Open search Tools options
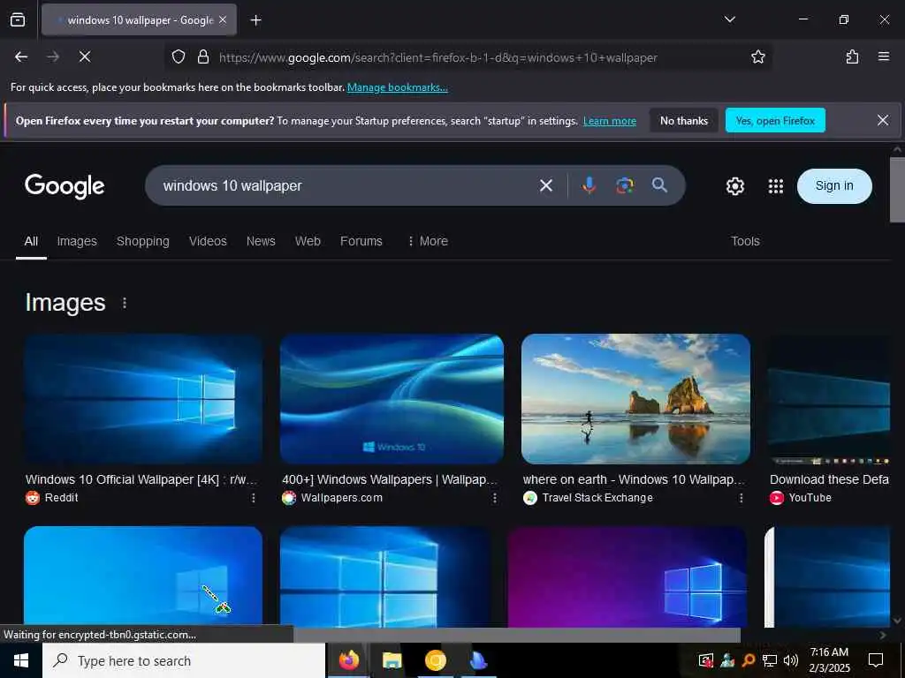Image resolution: width=905 pixels, height=678 pixels. click(x=745, y=241)
